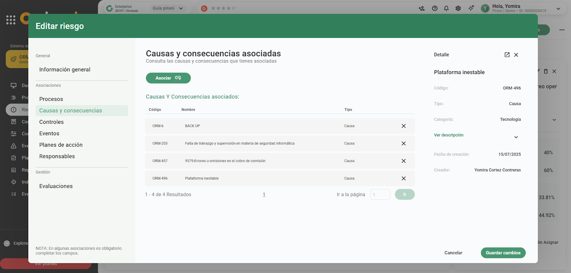Click the creation date 15/07/2025
Image resolution: width=571 pixels, height=273 pixels.
pos(510,155)
